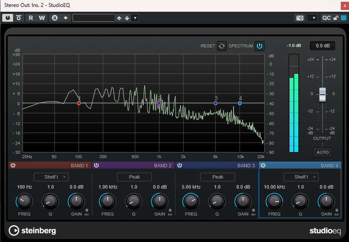349x242 pixels.
Task: Click the A/B settings switch icon
Action: point(55,18)
